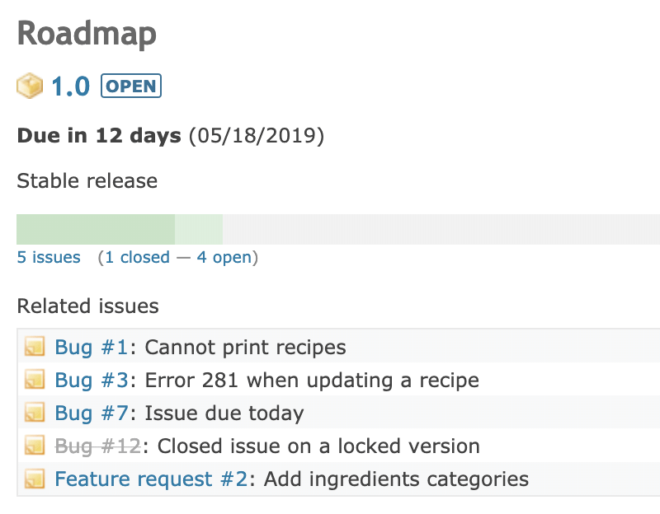
Task: Show the 1 closed issues list
Action: [137, 257]
